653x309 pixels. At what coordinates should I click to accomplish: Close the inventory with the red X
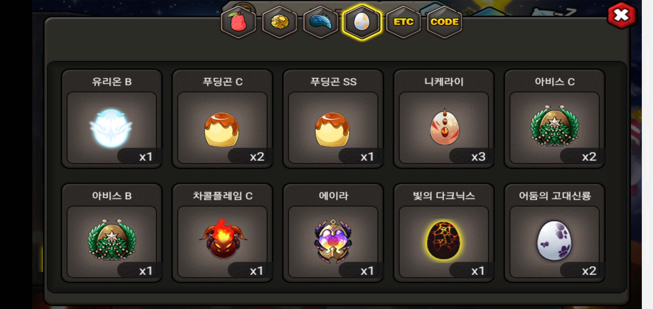tap(621, 15)
